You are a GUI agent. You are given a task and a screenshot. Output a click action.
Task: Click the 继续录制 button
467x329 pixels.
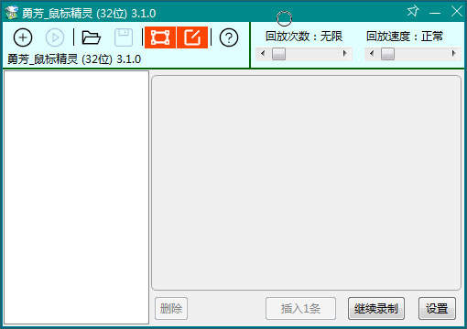[x=376, y=309]
